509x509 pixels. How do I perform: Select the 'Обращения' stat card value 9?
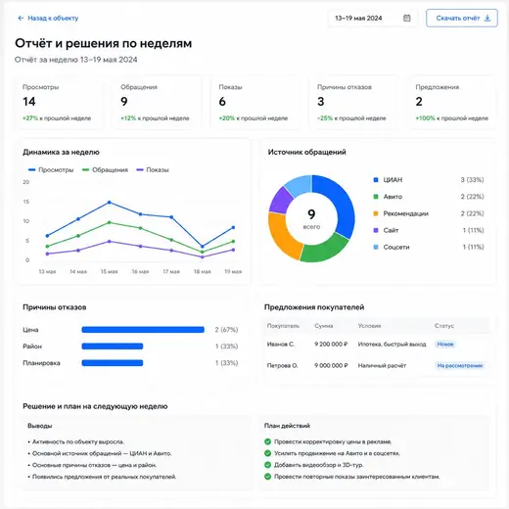pos(124,102)
